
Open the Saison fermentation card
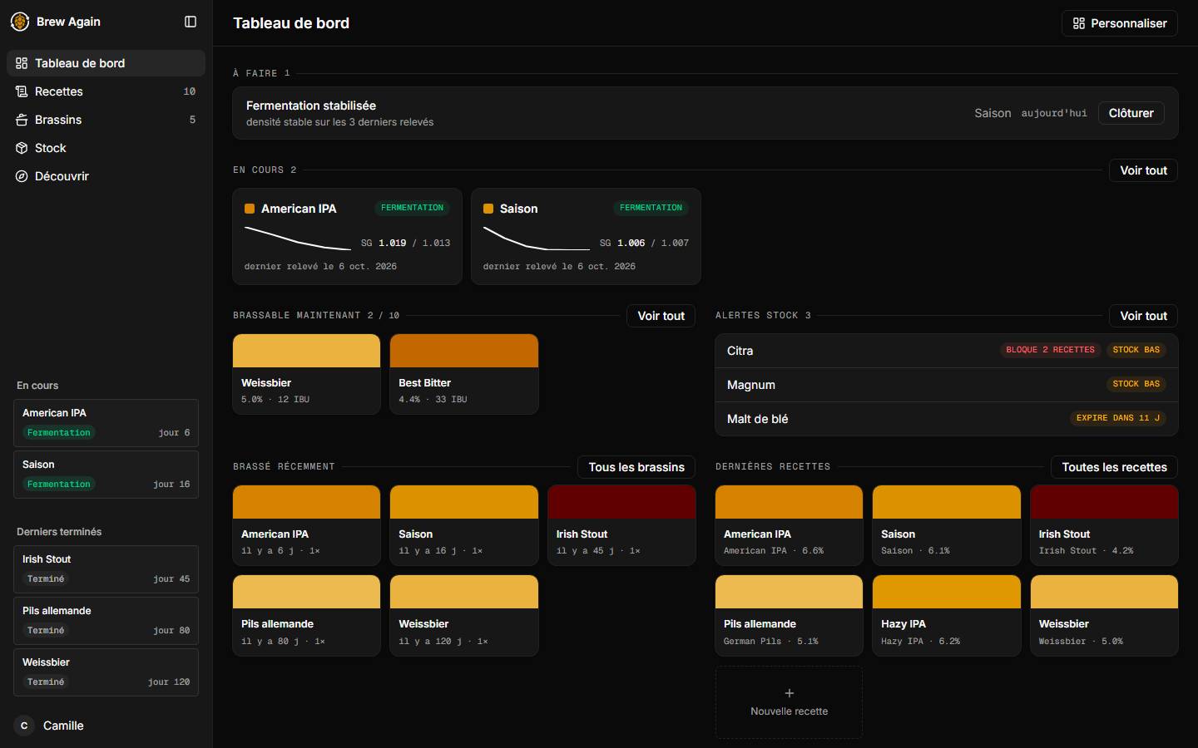tap(587, 237)
